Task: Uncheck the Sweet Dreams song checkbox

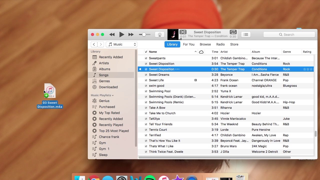Action: click(146, 75)
